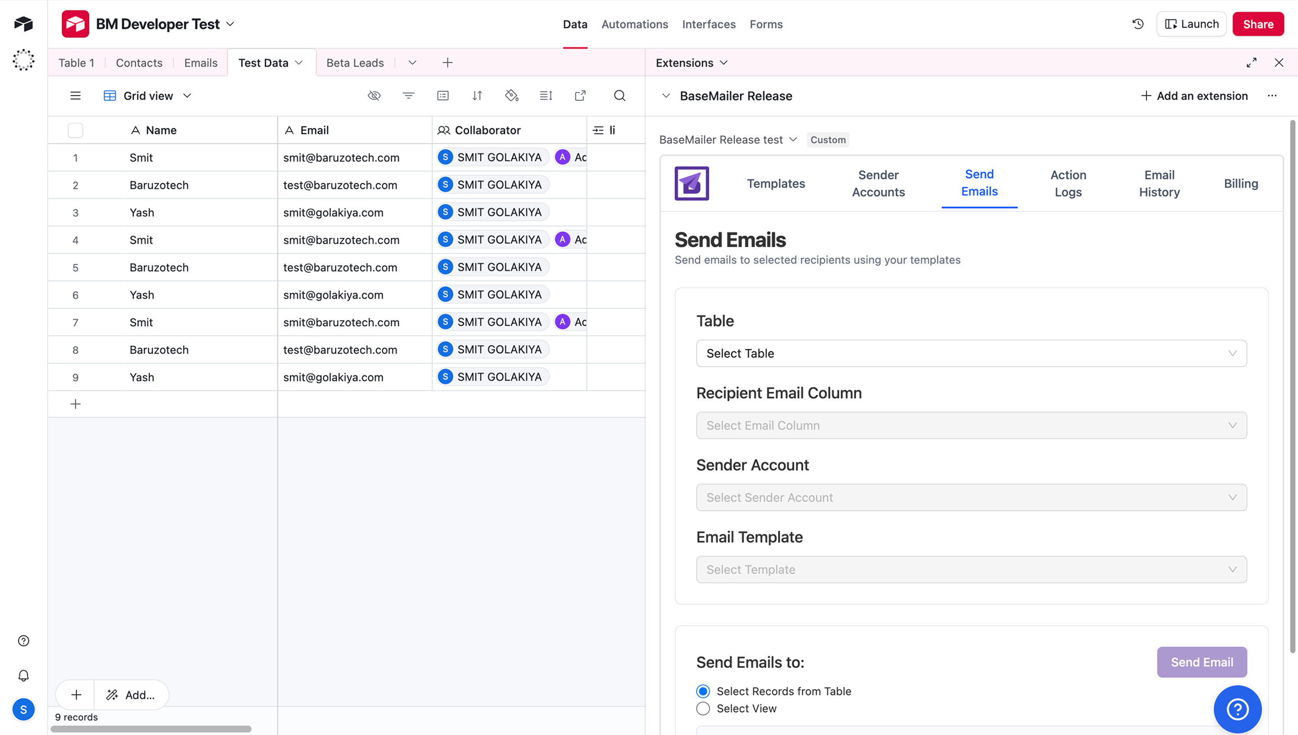Open the Select Table dropdown
This screenshot has height=735, width=1298.
[970, 353]
